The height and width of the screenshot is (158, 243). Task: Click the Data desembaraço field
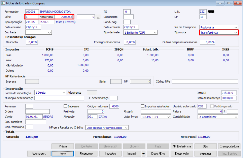[229, 98]
